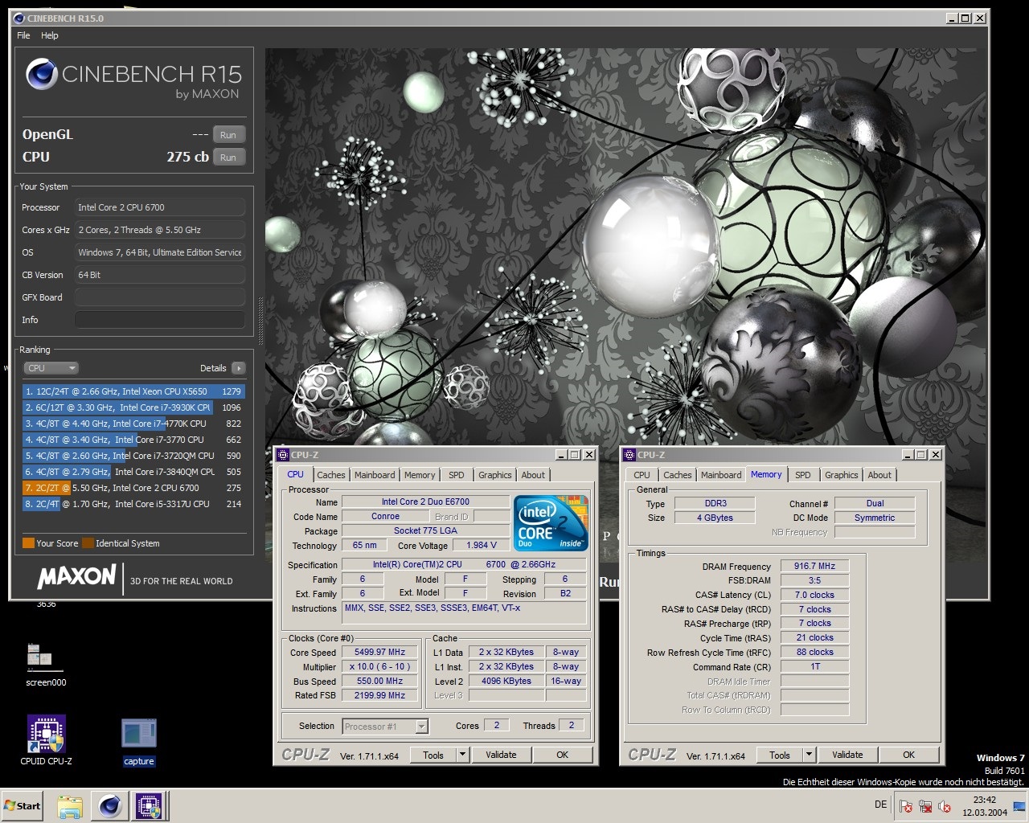The height and width of the screenshot is (823, 1029).
Task: Select ranking entry Core 2 CPU 6700
Action: [x=133, y=488]
